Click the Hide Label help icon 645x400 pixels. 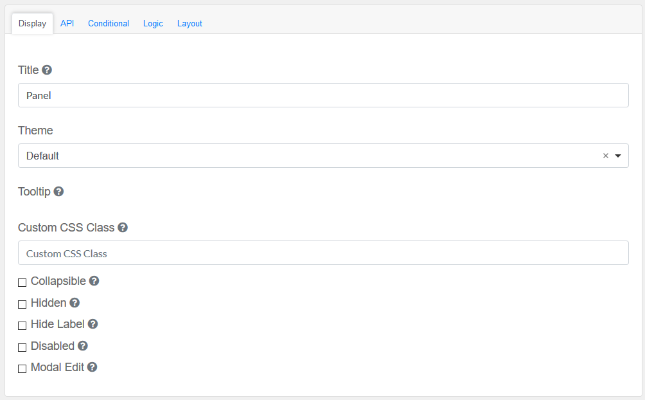click(93, 324)
